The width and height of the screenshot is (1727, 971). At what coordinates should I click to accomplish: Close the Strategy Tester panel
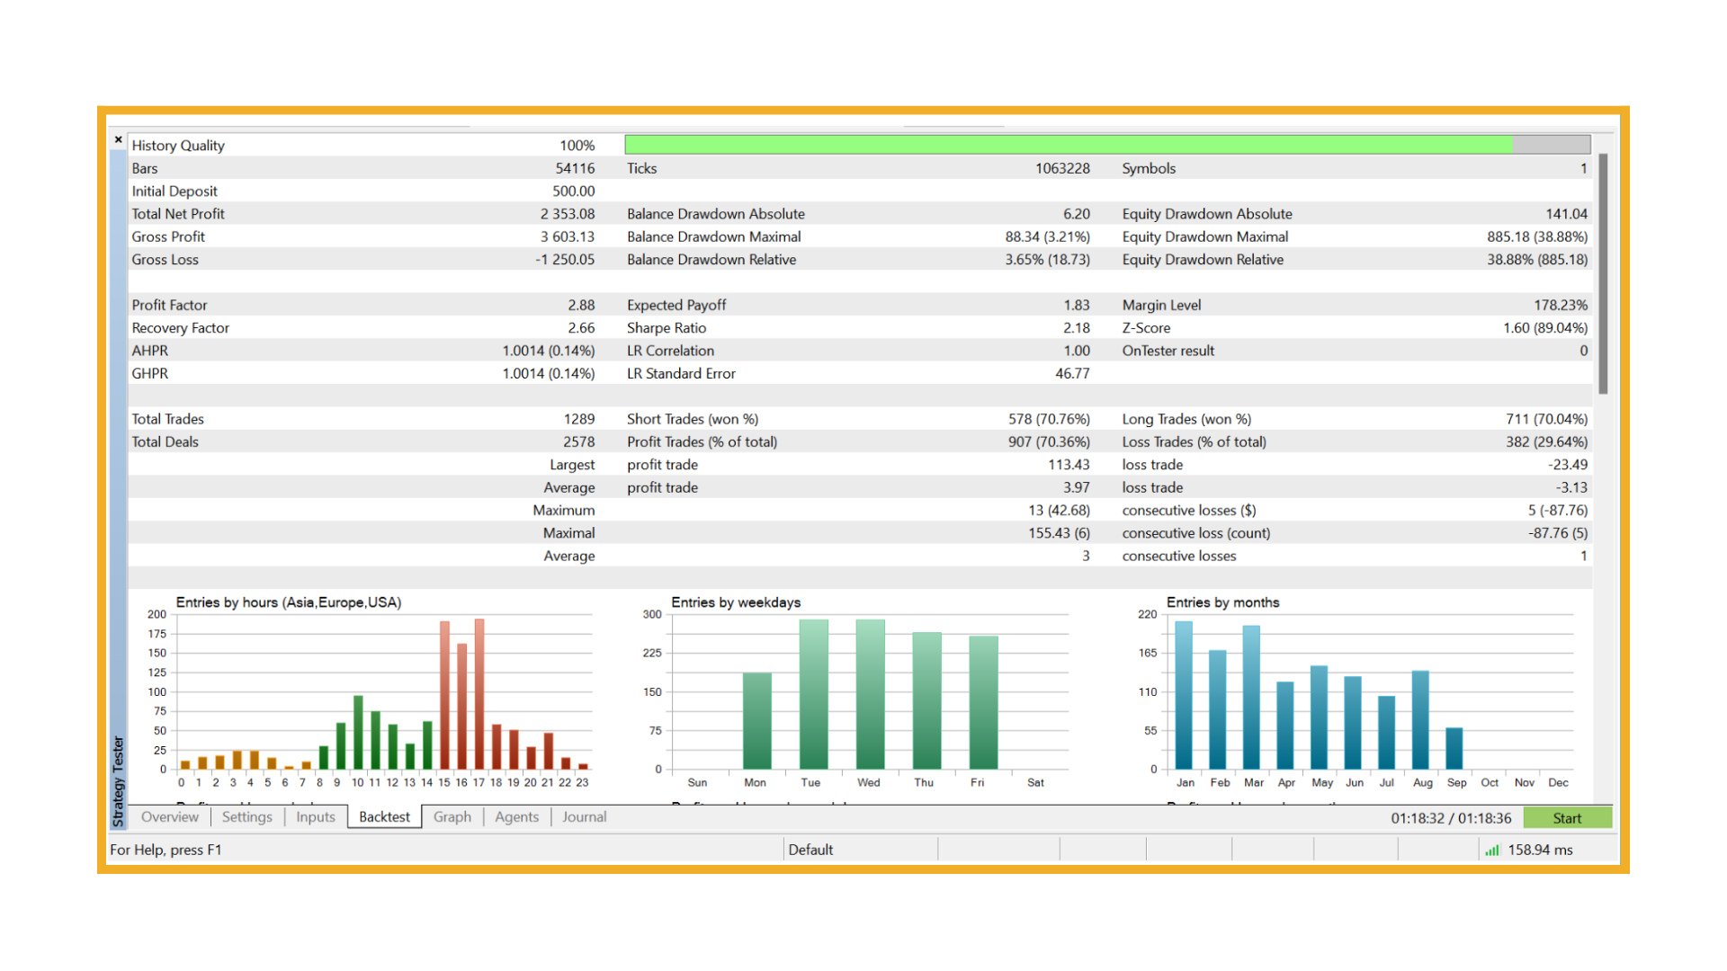pos(118,139)
